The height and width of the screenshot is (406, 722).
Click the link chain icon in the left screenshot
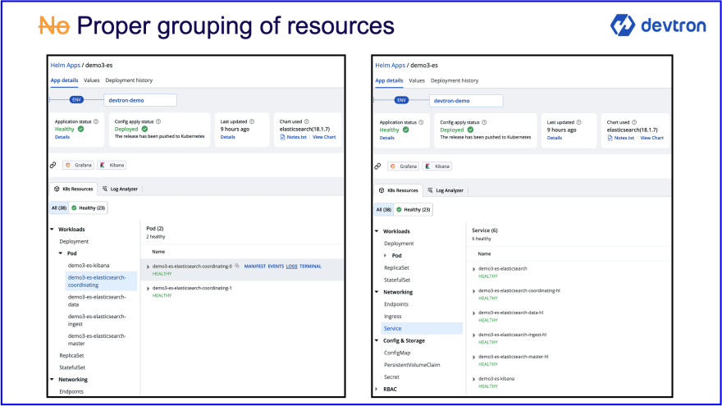53,165
